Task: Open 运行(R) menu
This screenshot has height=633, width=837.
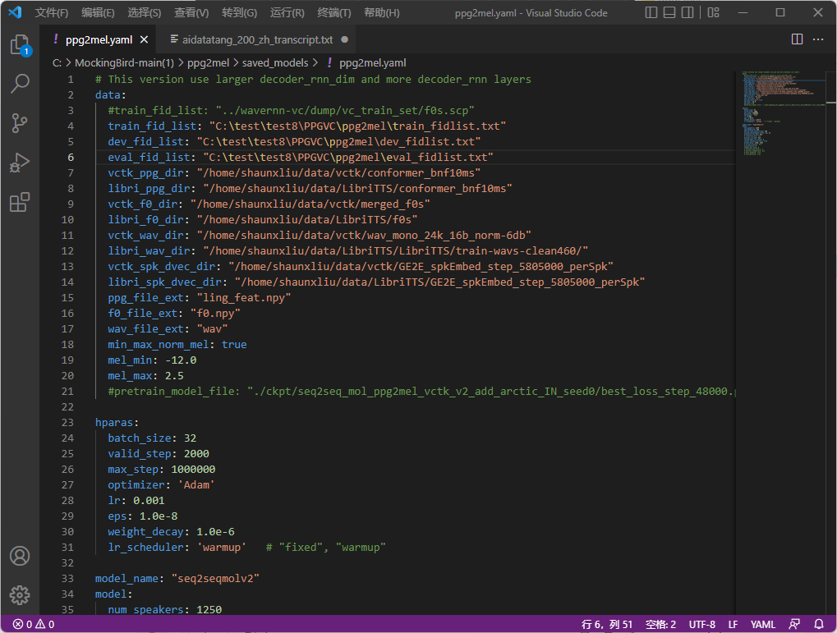Action: pyautogui.click(x=287, y=13)
